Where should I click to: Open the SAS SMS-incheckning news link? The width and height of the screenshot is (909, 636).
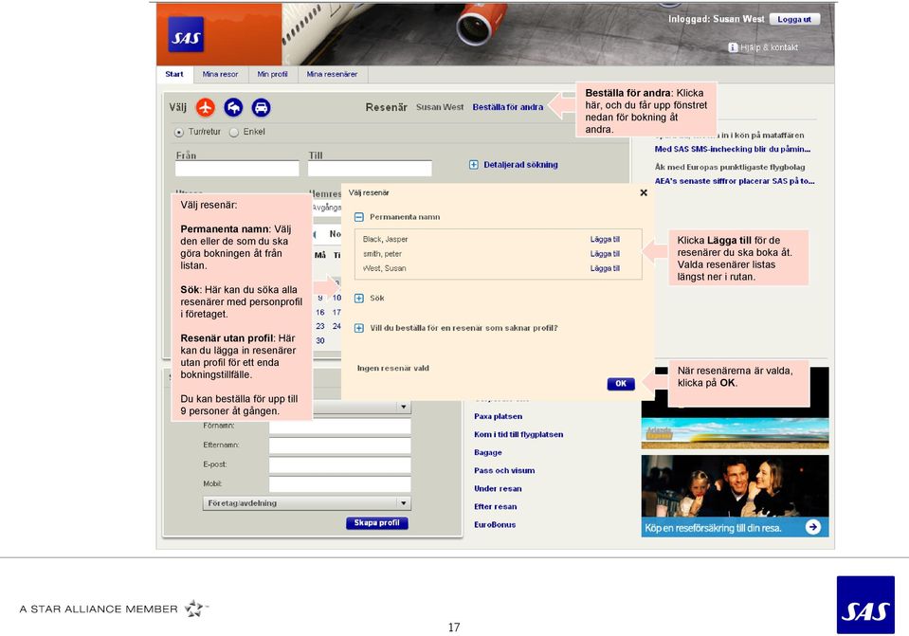pos(733,149)
